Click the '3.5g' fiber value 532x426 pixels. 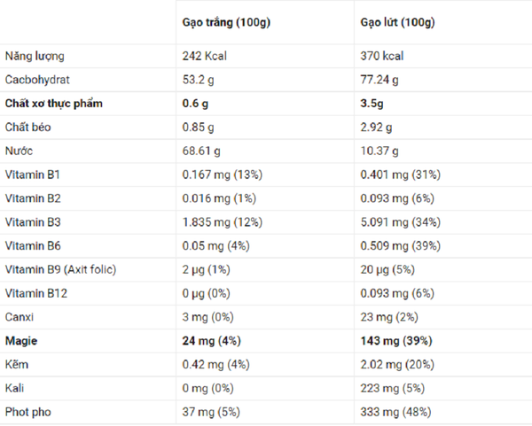point(372,104)
